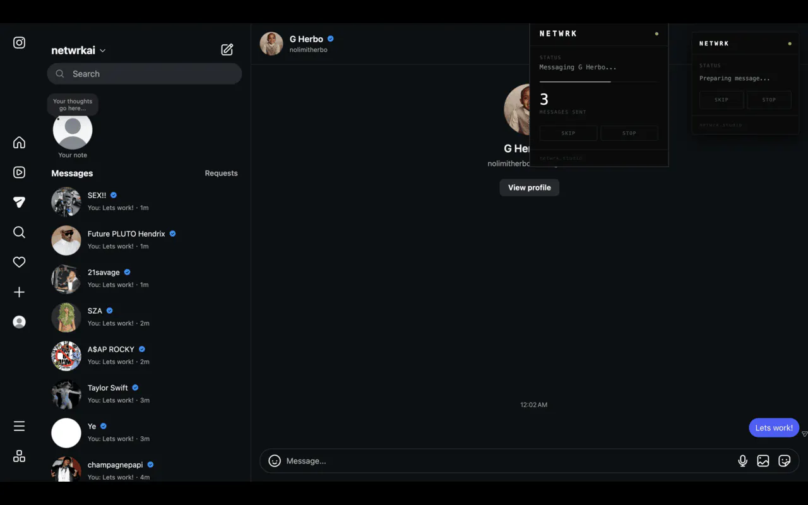The height and width of the screenshot is (505, 808).
Task: Click the nolimitherbo username in header
Action: [x=309, y=50]
